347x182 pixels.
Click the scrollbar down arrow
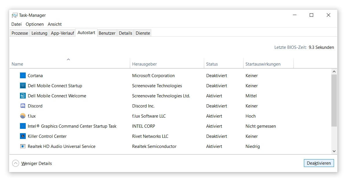(x=334, y=151)
